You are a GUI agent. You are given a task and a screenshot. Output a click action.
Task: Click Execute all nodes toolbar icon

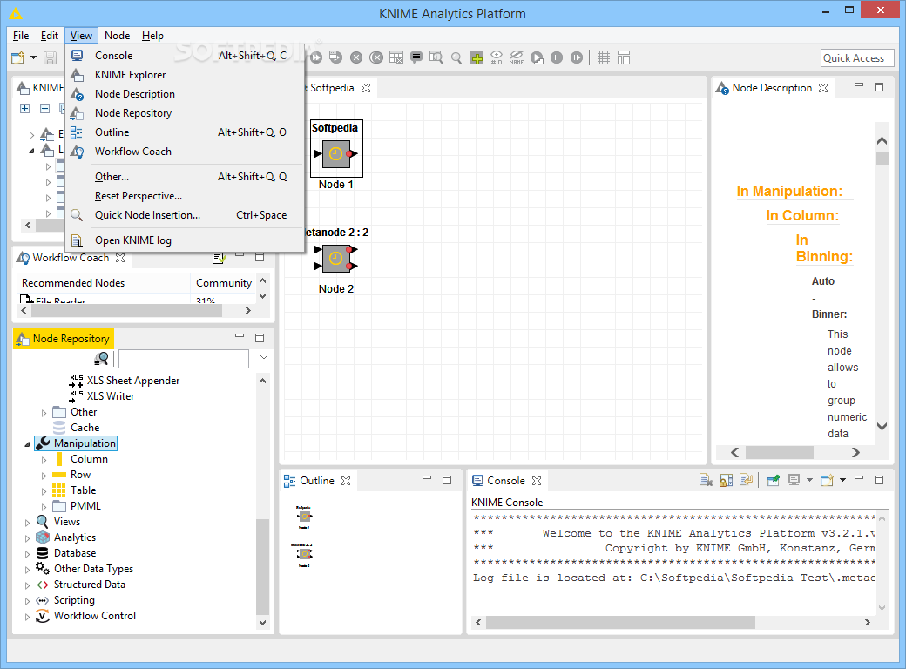(316, 57)
